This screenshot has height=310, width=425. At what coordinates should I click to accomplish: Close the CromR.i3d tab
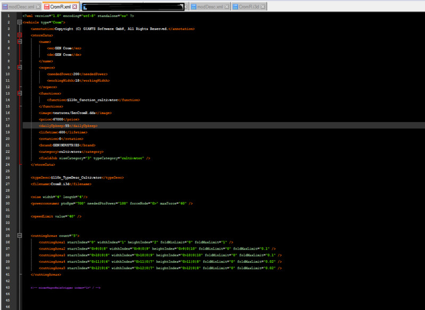[x=262, y=7]
